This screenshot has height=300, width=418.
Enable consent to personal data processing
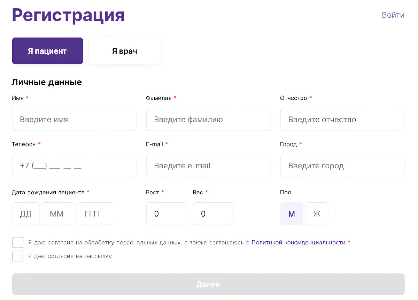[x=17, y=242]
